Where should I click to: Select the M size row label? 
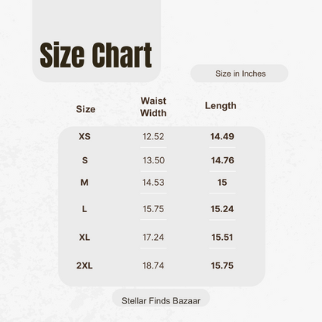click(x=84, y=183)
